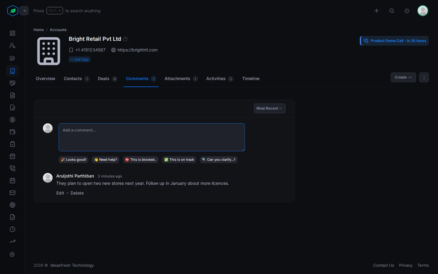Insert the 'This is on track' quick reply
Screen dimensions: 438x274
coord(179,160)
